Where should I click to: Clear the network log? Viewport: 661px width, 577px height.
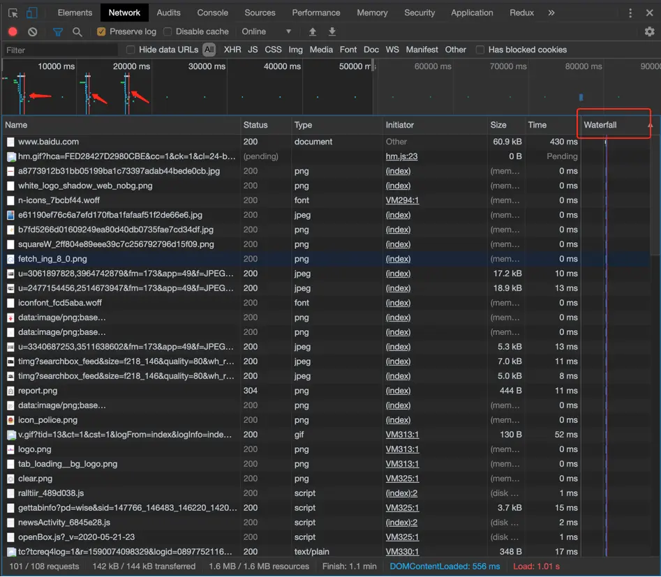[32, 31]
